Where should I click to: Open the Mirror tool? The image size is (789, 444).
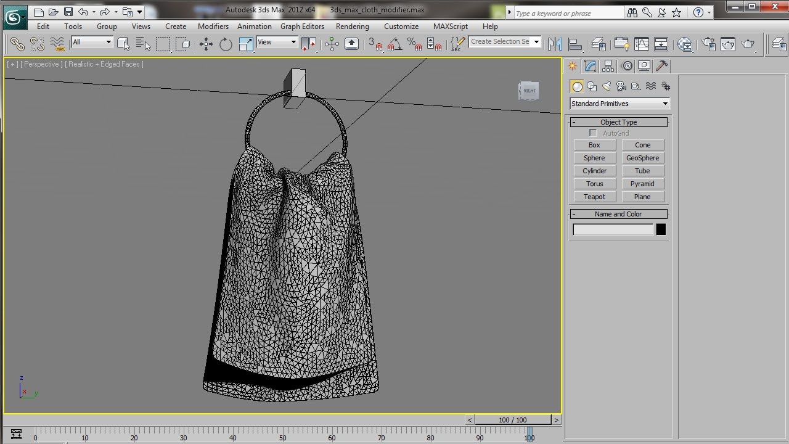pos(555,44)
